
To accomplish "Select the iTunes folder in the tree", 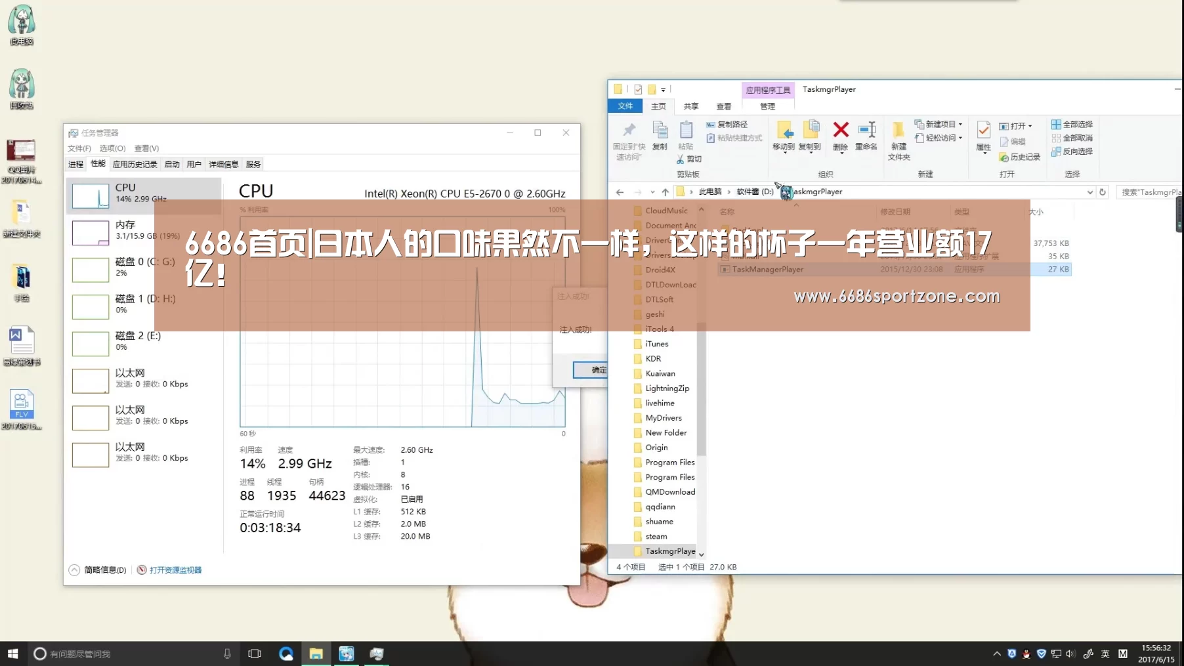I will (x=657, y=344).
